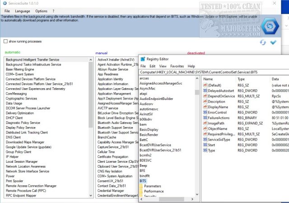This screenshot has height=203, width=289.
Task: Click the Performance folder icon under BITS
Action: tap(141, 191)
